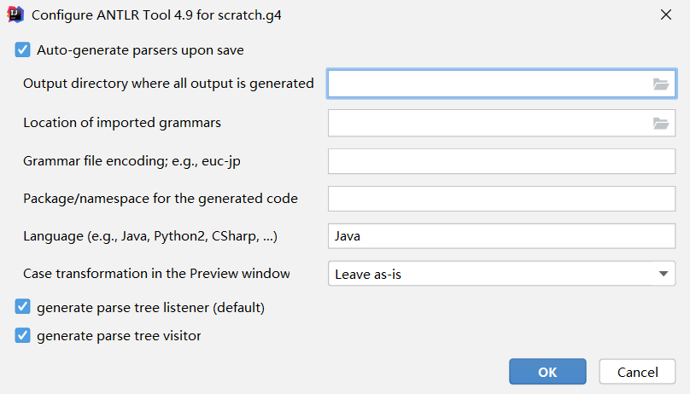Close the Configure ANTLR Tool dialog with the X button
Screen dimensions: 690x394
click(666, 14)
